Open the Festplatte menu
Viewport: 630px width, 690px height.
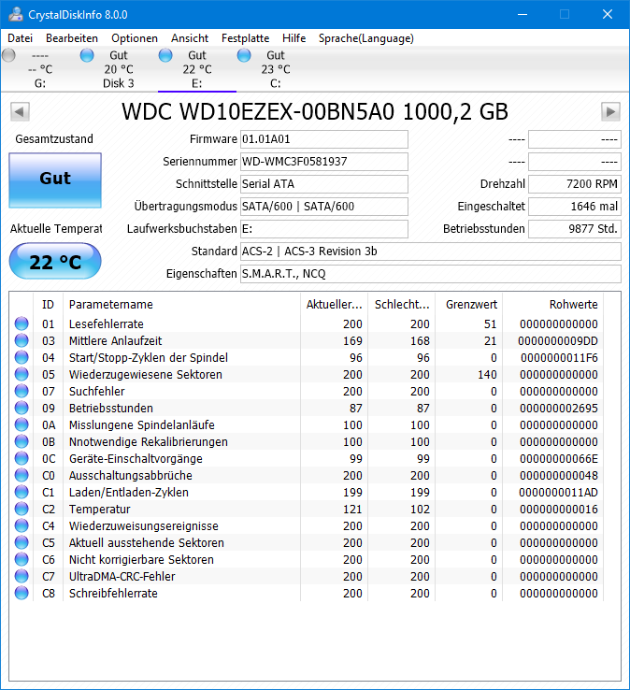click(x=245, y=38)
